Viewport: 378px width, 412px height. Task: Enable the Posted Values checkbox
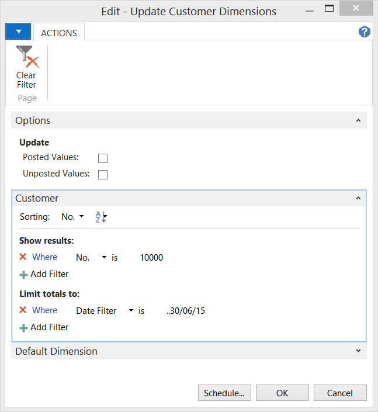point(103,158)
